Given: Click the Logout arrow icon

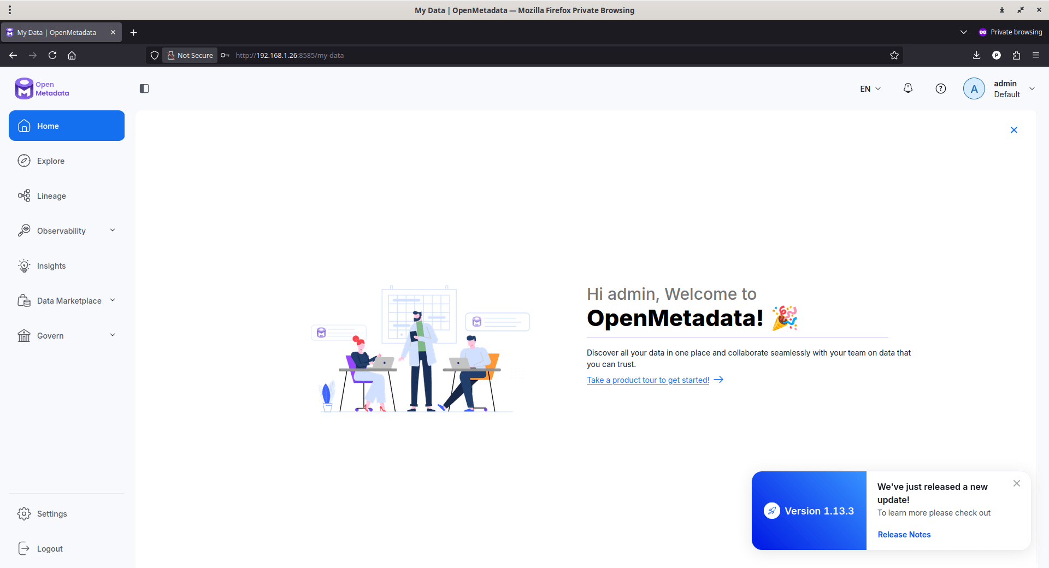Looking at the screenshot, I should pyautogui.click(x=24, y=548).
